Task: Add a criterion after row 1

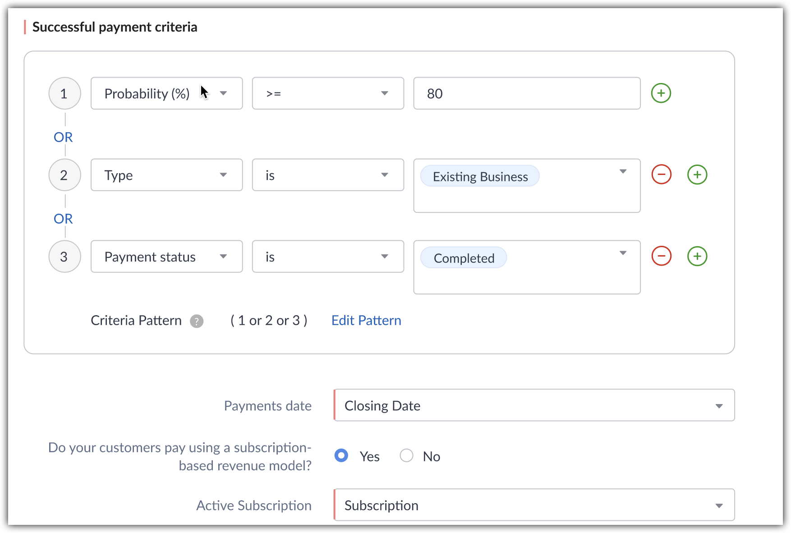Action: [661, 93]
